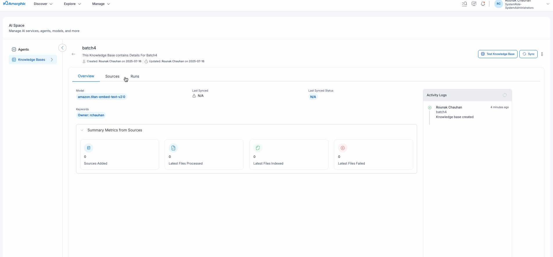Image resolution: width=553 pixels, height=257 pixels.
Task: Click the RC user avatar
Action: point(498,4)
